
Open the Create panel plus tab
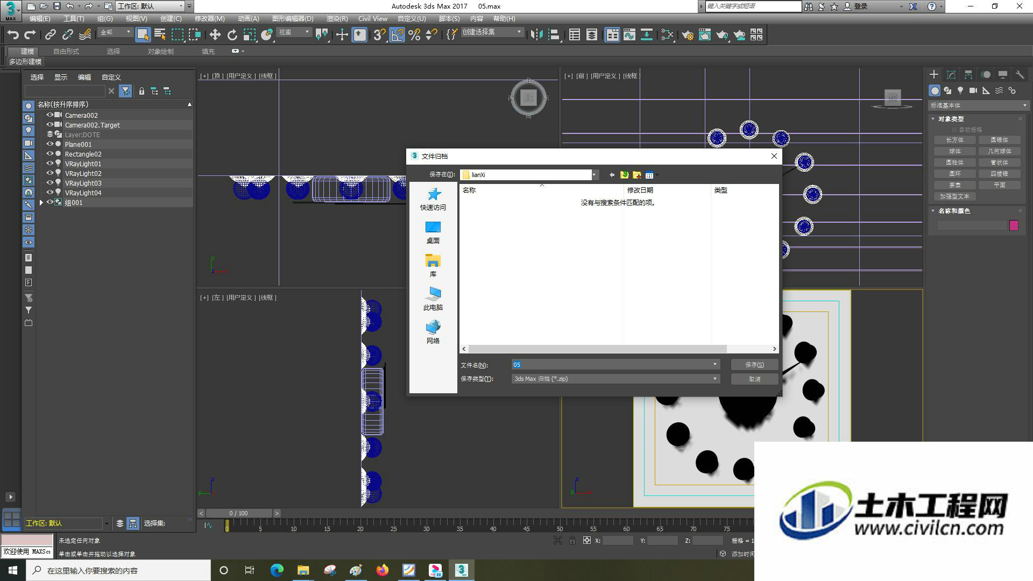[x=934, y=75]
